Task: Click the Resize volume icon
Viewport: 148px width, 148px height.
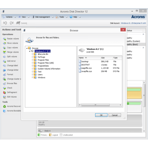Action: [4, 39]
